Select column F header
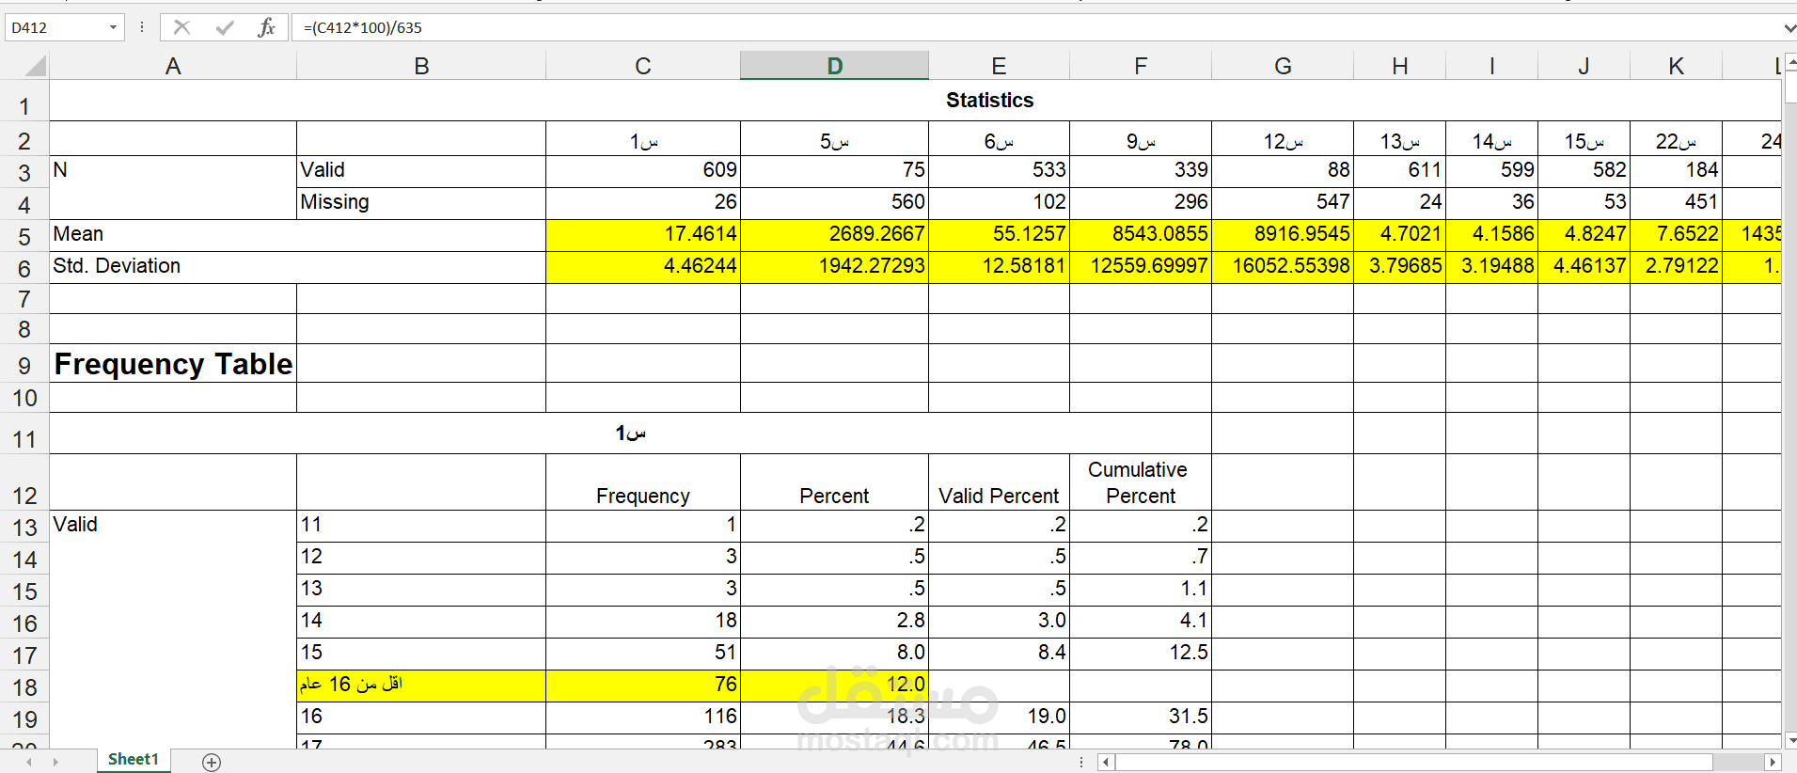The image size is (1797, 773). 1141,66
